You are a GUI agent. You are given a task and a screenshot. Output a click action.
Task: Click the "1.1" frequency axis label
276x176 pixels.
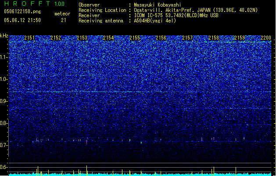pos(4,57)
